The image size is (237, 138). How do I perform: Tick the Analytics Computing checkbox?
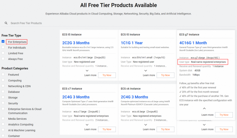3,124
